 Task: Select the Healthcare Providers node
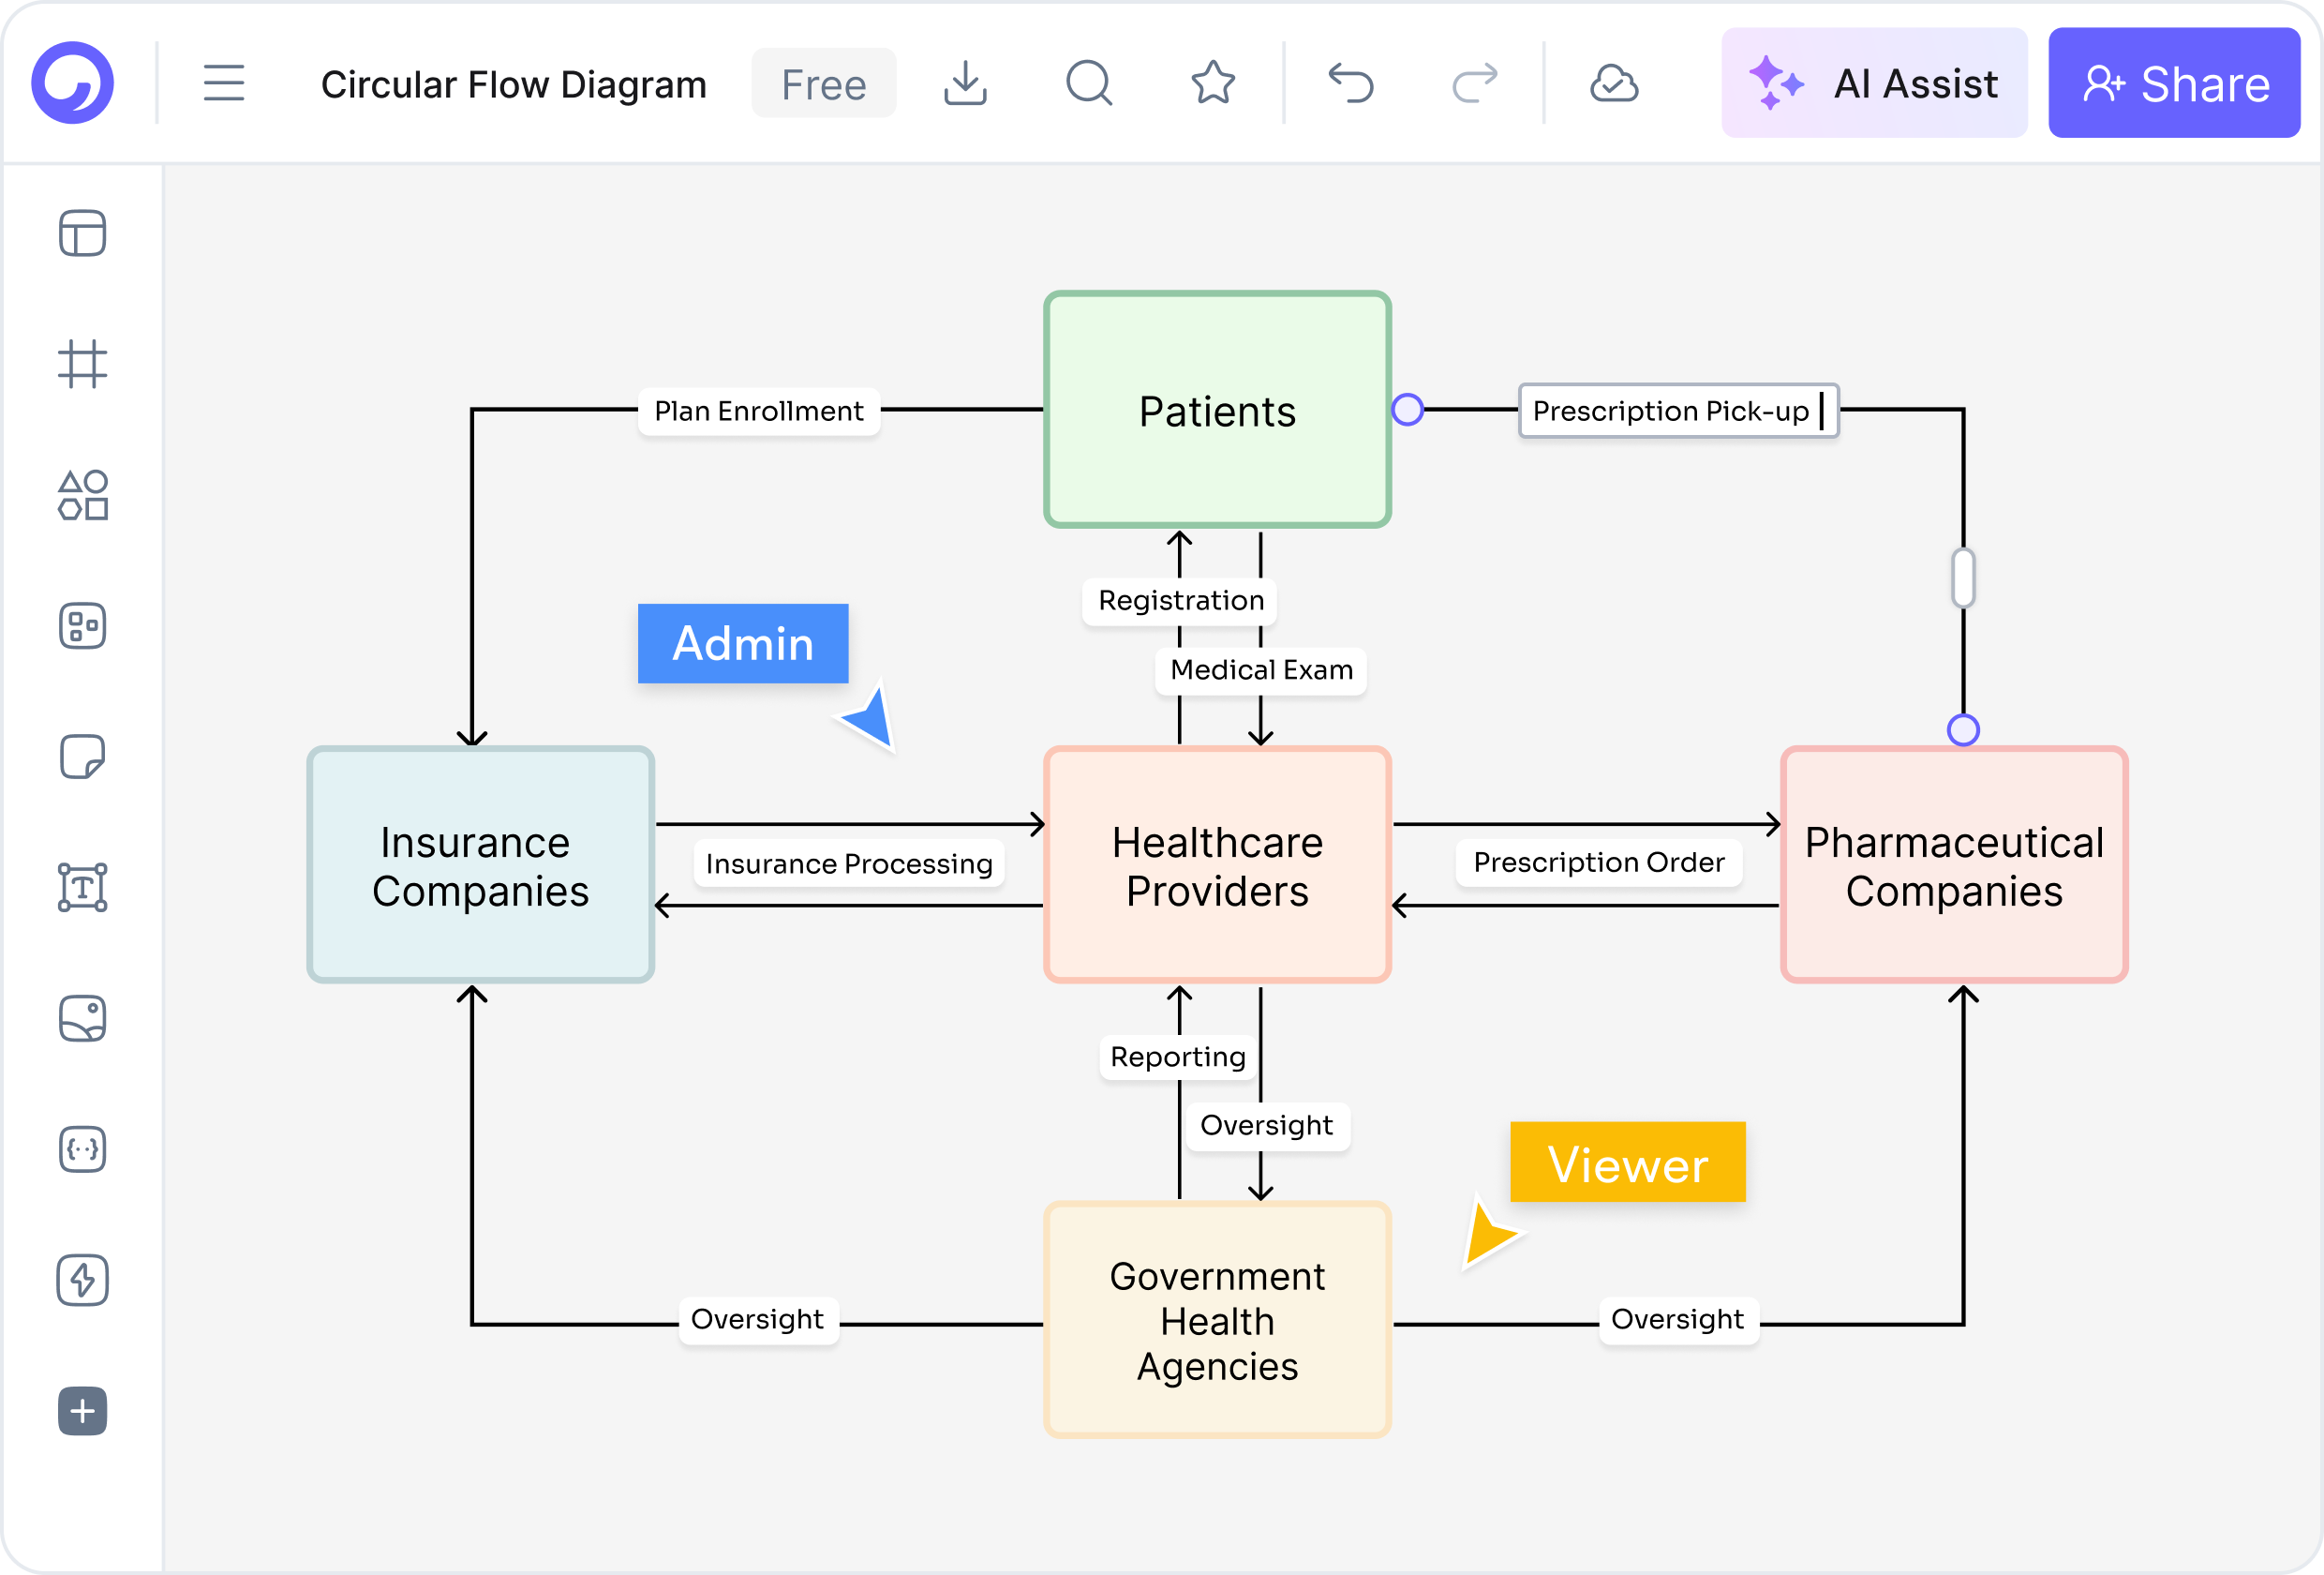click(x=1217, y=865)
